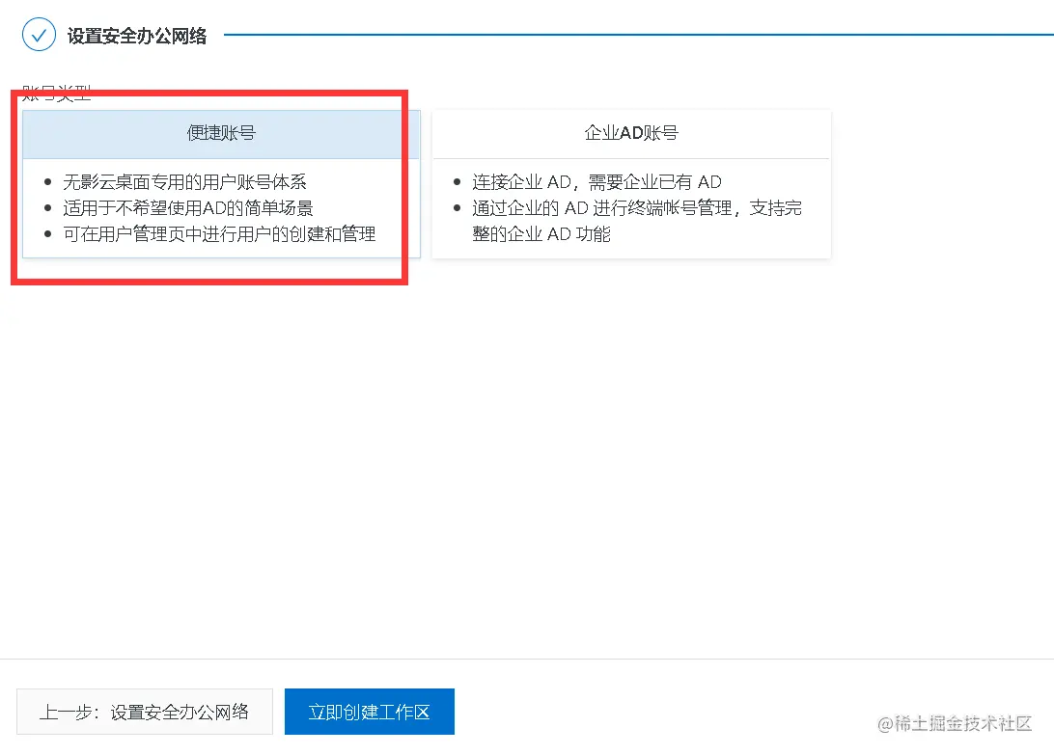Screen dimensions: 1054x755
Task: Click the checkmark step icon for 设置安全办公网络
Action: tap(39, 35)
